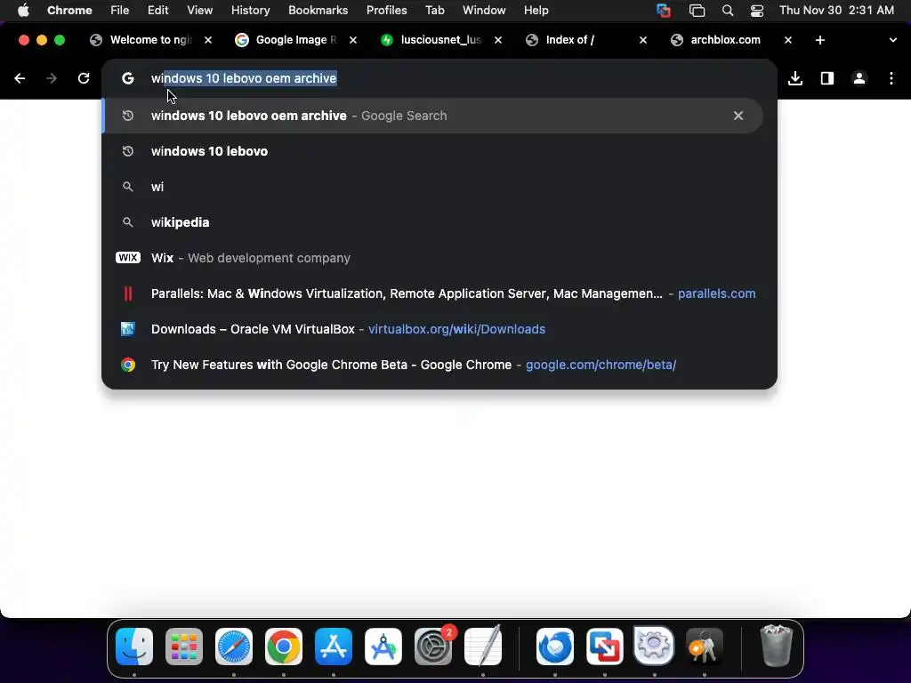The width and height of the screenshot is (911, 683).
Task: Reload the current page
Action: 84,78
